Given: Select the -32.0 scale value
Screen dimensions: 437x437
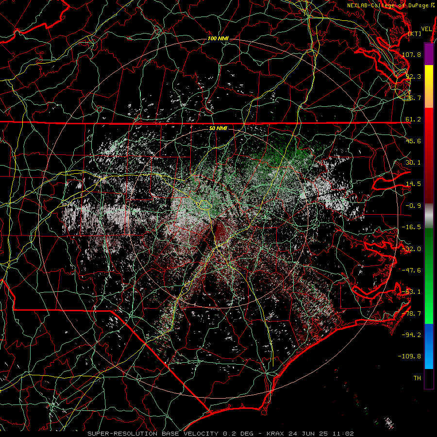Looking at the screenshot, I should tap(411, 249).
